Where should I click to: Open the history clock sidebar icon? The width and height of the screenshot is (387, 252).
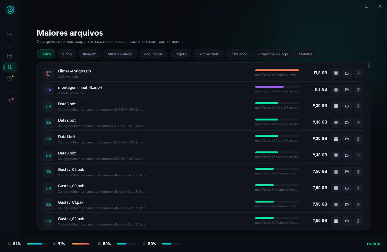coord(10,78)
